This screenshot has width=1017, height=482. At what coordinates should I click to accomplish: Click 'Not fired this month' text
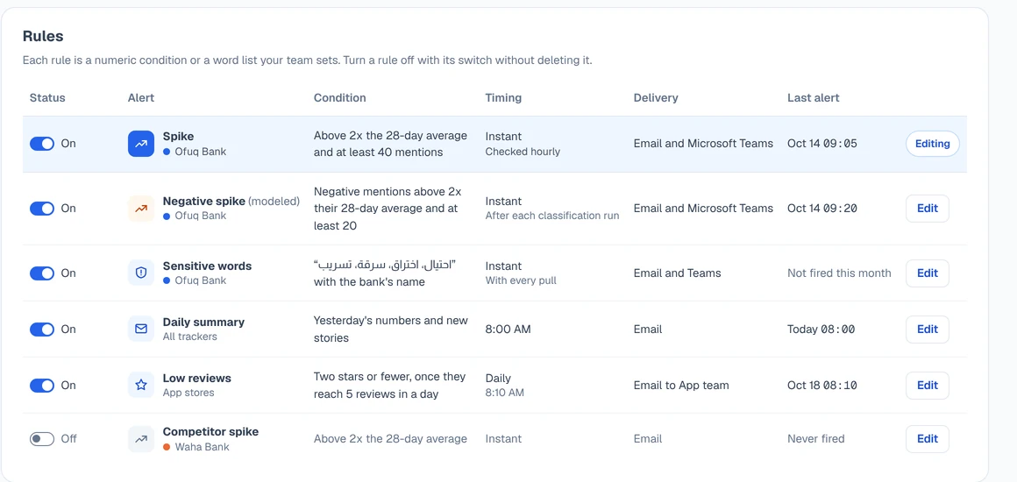click(839, 273)
